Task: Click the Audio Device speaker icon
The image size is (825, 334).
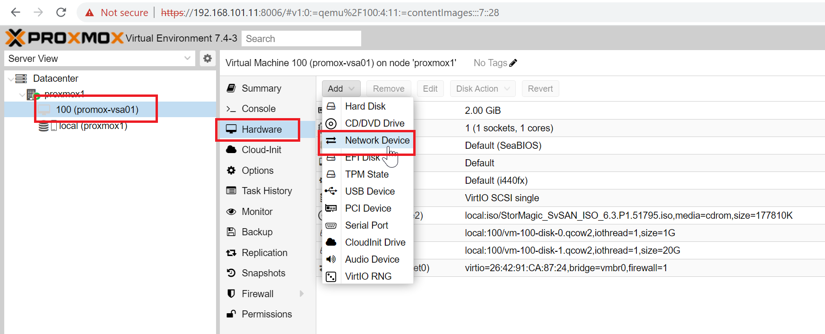Action: click(331, 259)
